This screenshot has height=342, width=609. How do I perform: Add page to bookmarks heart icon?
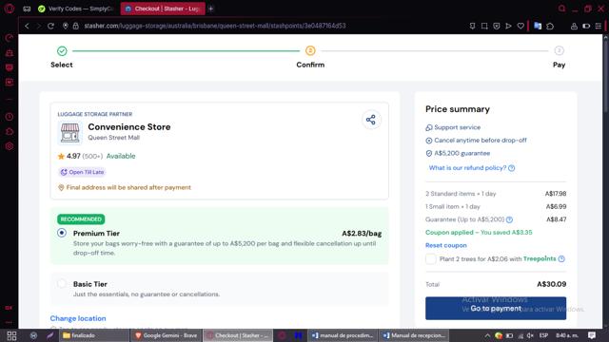coord(521,26)
